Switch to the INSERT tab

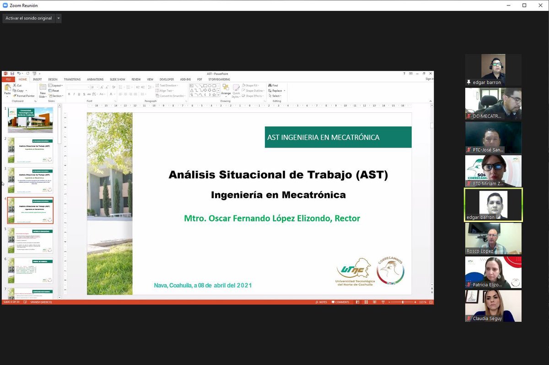pyautogui.click(x=38, y=79)
